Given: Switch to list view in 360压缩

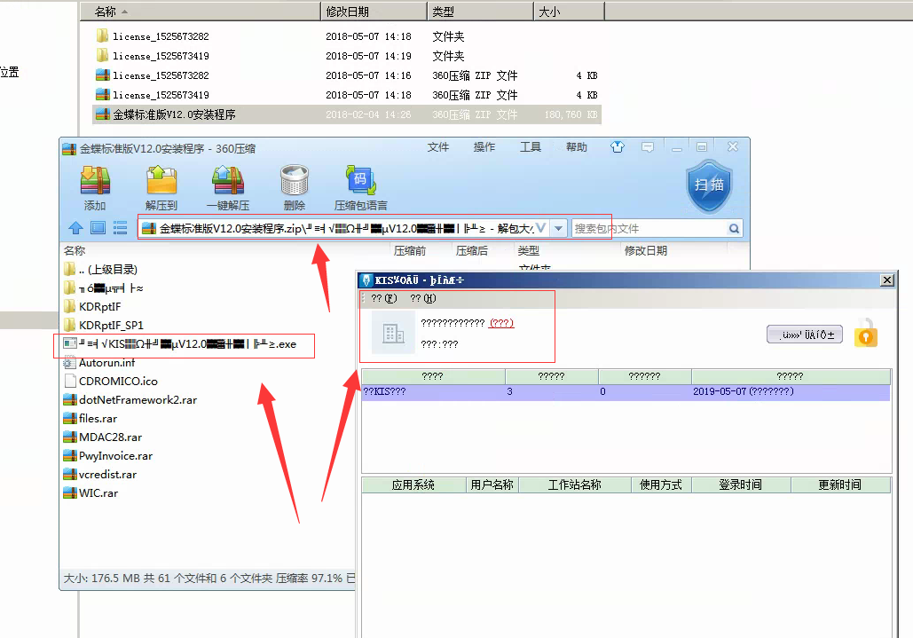Looking at the screenshot, I should 120,228.
